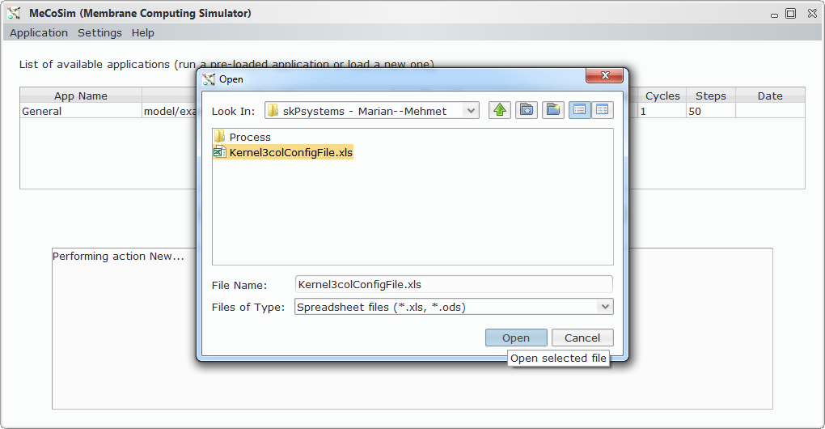Select the General application row
825x429 pixels.
coord(412,111)
